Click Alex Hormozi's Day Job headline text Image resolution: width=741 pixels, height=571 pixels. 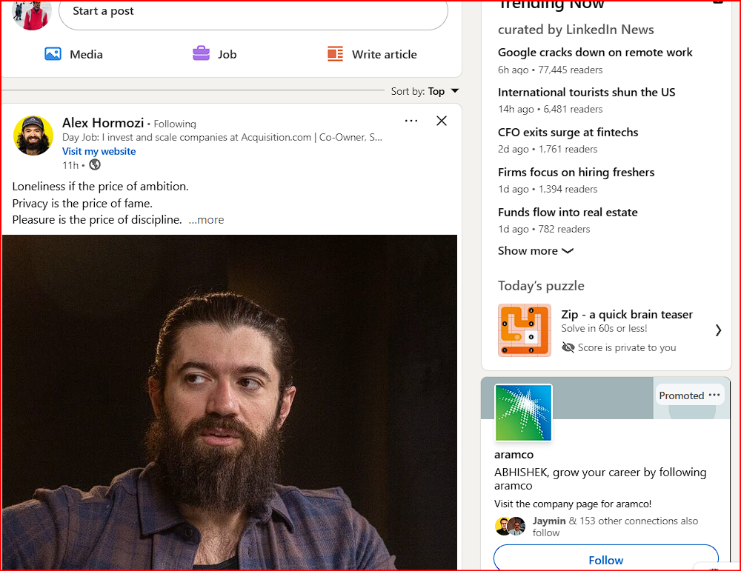(x=222, y=138)
